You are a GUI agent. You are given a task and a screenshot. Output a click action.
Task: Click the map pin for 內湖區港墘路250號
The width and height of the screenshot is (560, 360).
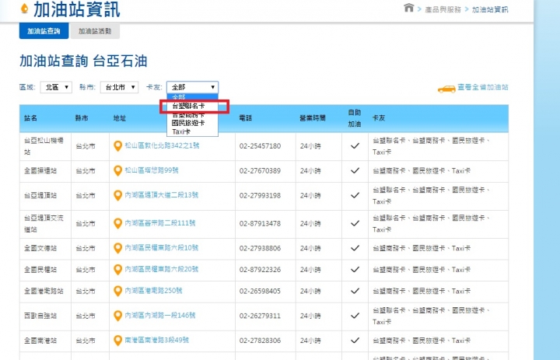[117, 291]
